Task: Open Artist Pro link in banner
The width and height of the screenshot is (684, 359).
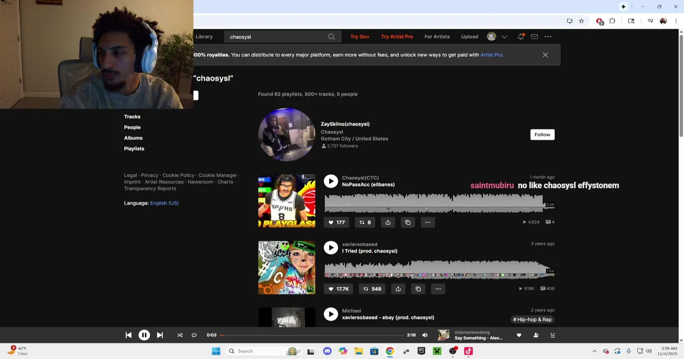Action: [x=491, y=55]
